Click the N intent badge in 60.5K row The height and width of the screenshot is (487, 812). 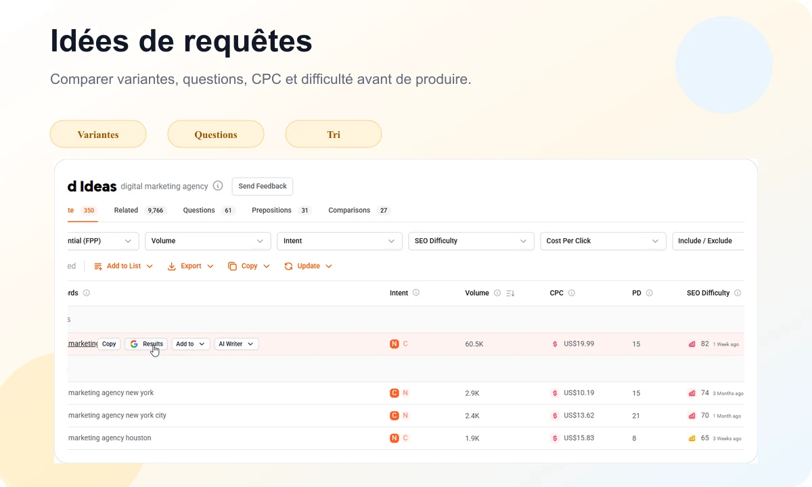(394, 344)
